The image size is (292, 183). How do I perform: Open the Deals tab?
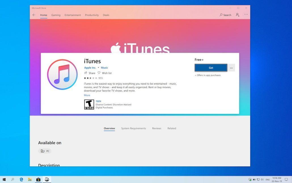pos(106,15)
